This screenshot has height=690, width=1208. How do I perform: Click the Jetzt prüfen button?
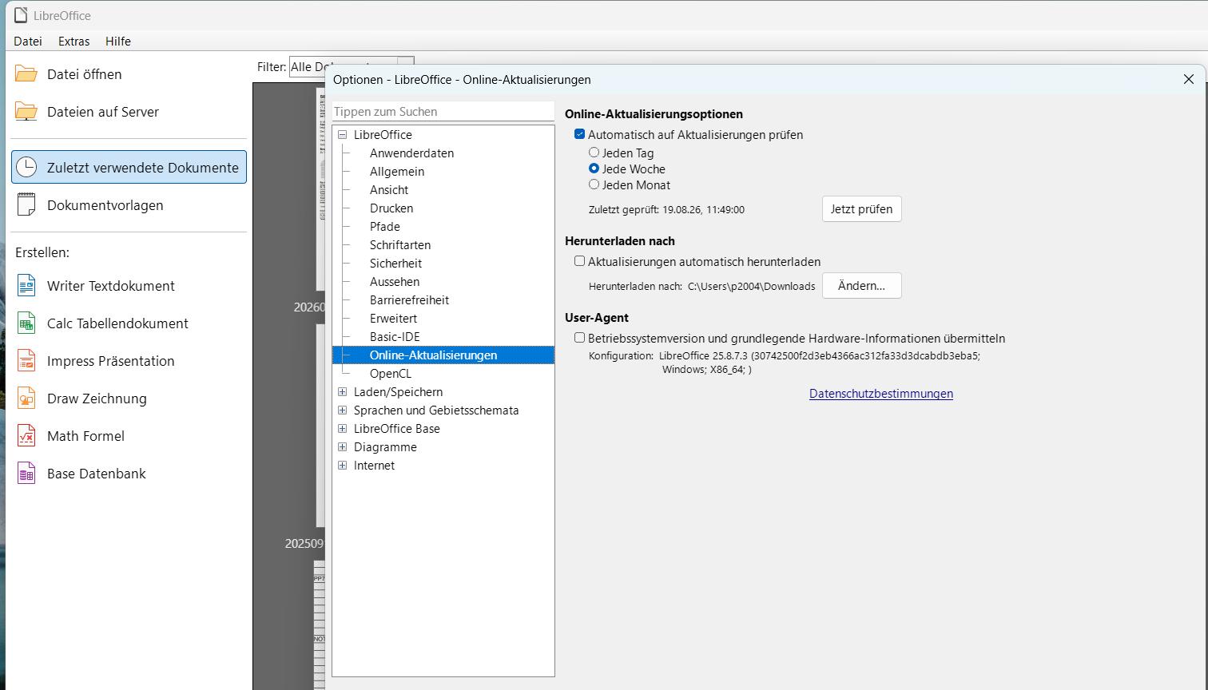coord(861,209)
